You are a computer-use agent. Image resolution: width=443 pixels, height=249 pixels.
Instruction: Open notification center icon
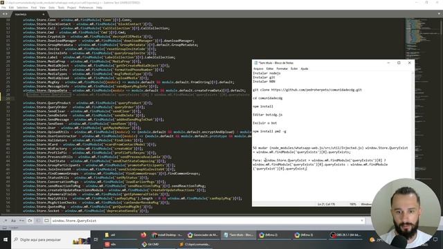[435, 239]
